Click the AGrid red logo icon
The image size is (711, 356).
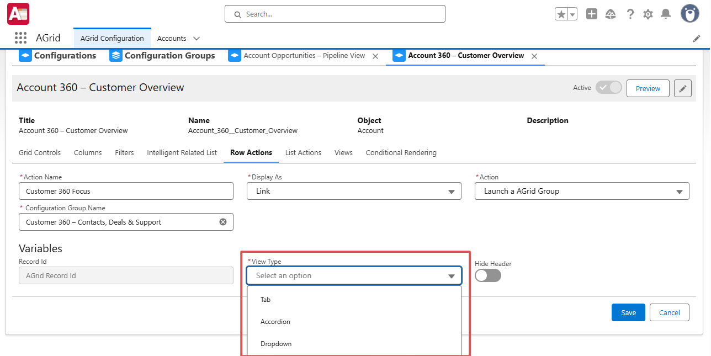18,14
